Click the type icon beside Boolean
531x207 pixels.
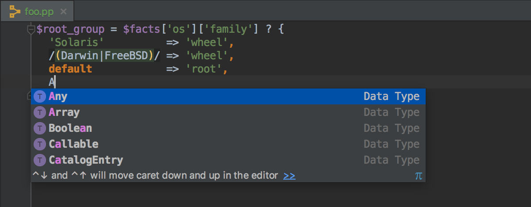coord(40,128)
